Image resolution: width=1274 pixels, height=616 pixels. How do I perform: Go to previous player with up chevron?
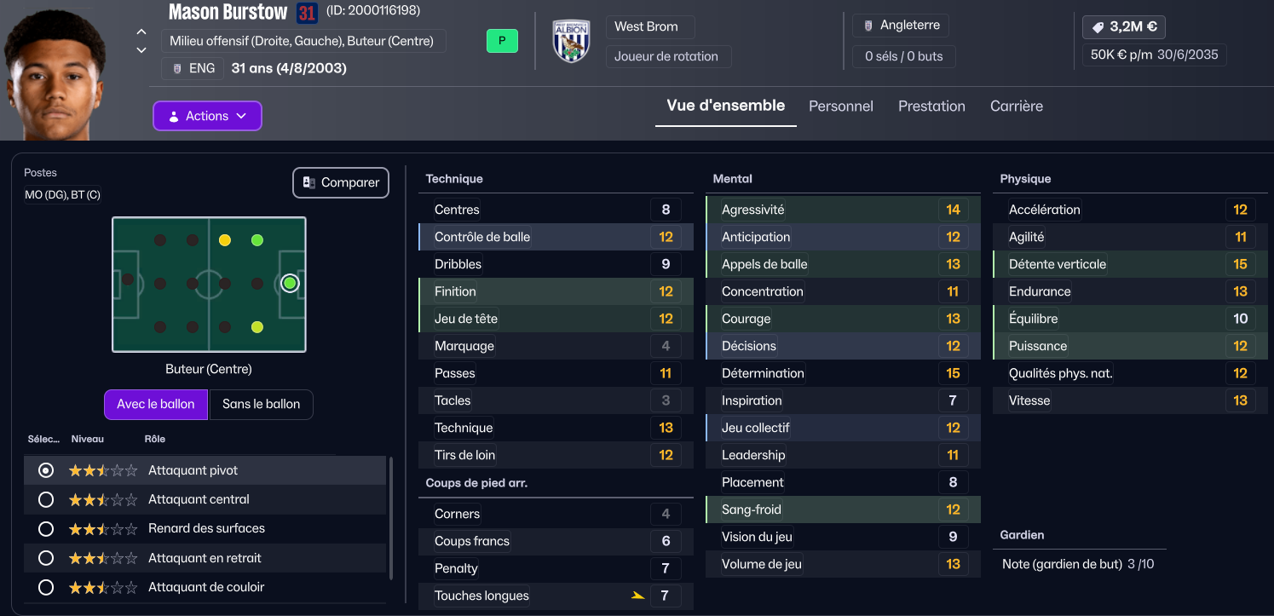point(141,32)
